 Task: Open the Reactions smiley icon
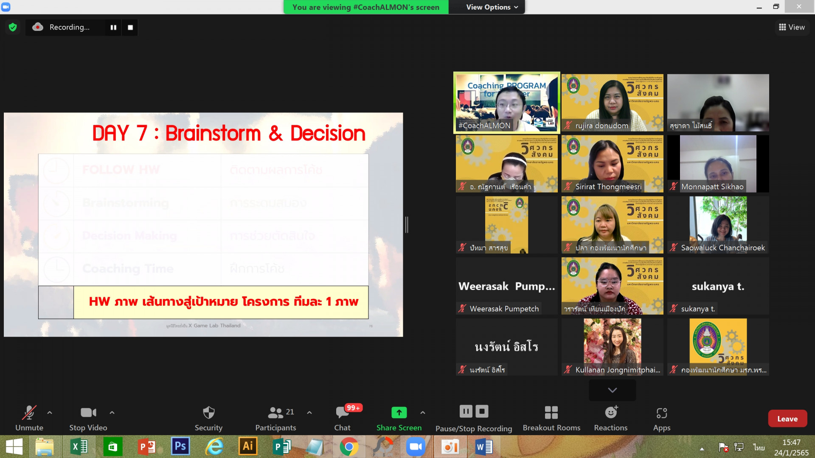pyautogui.click(x=610, y=412)
